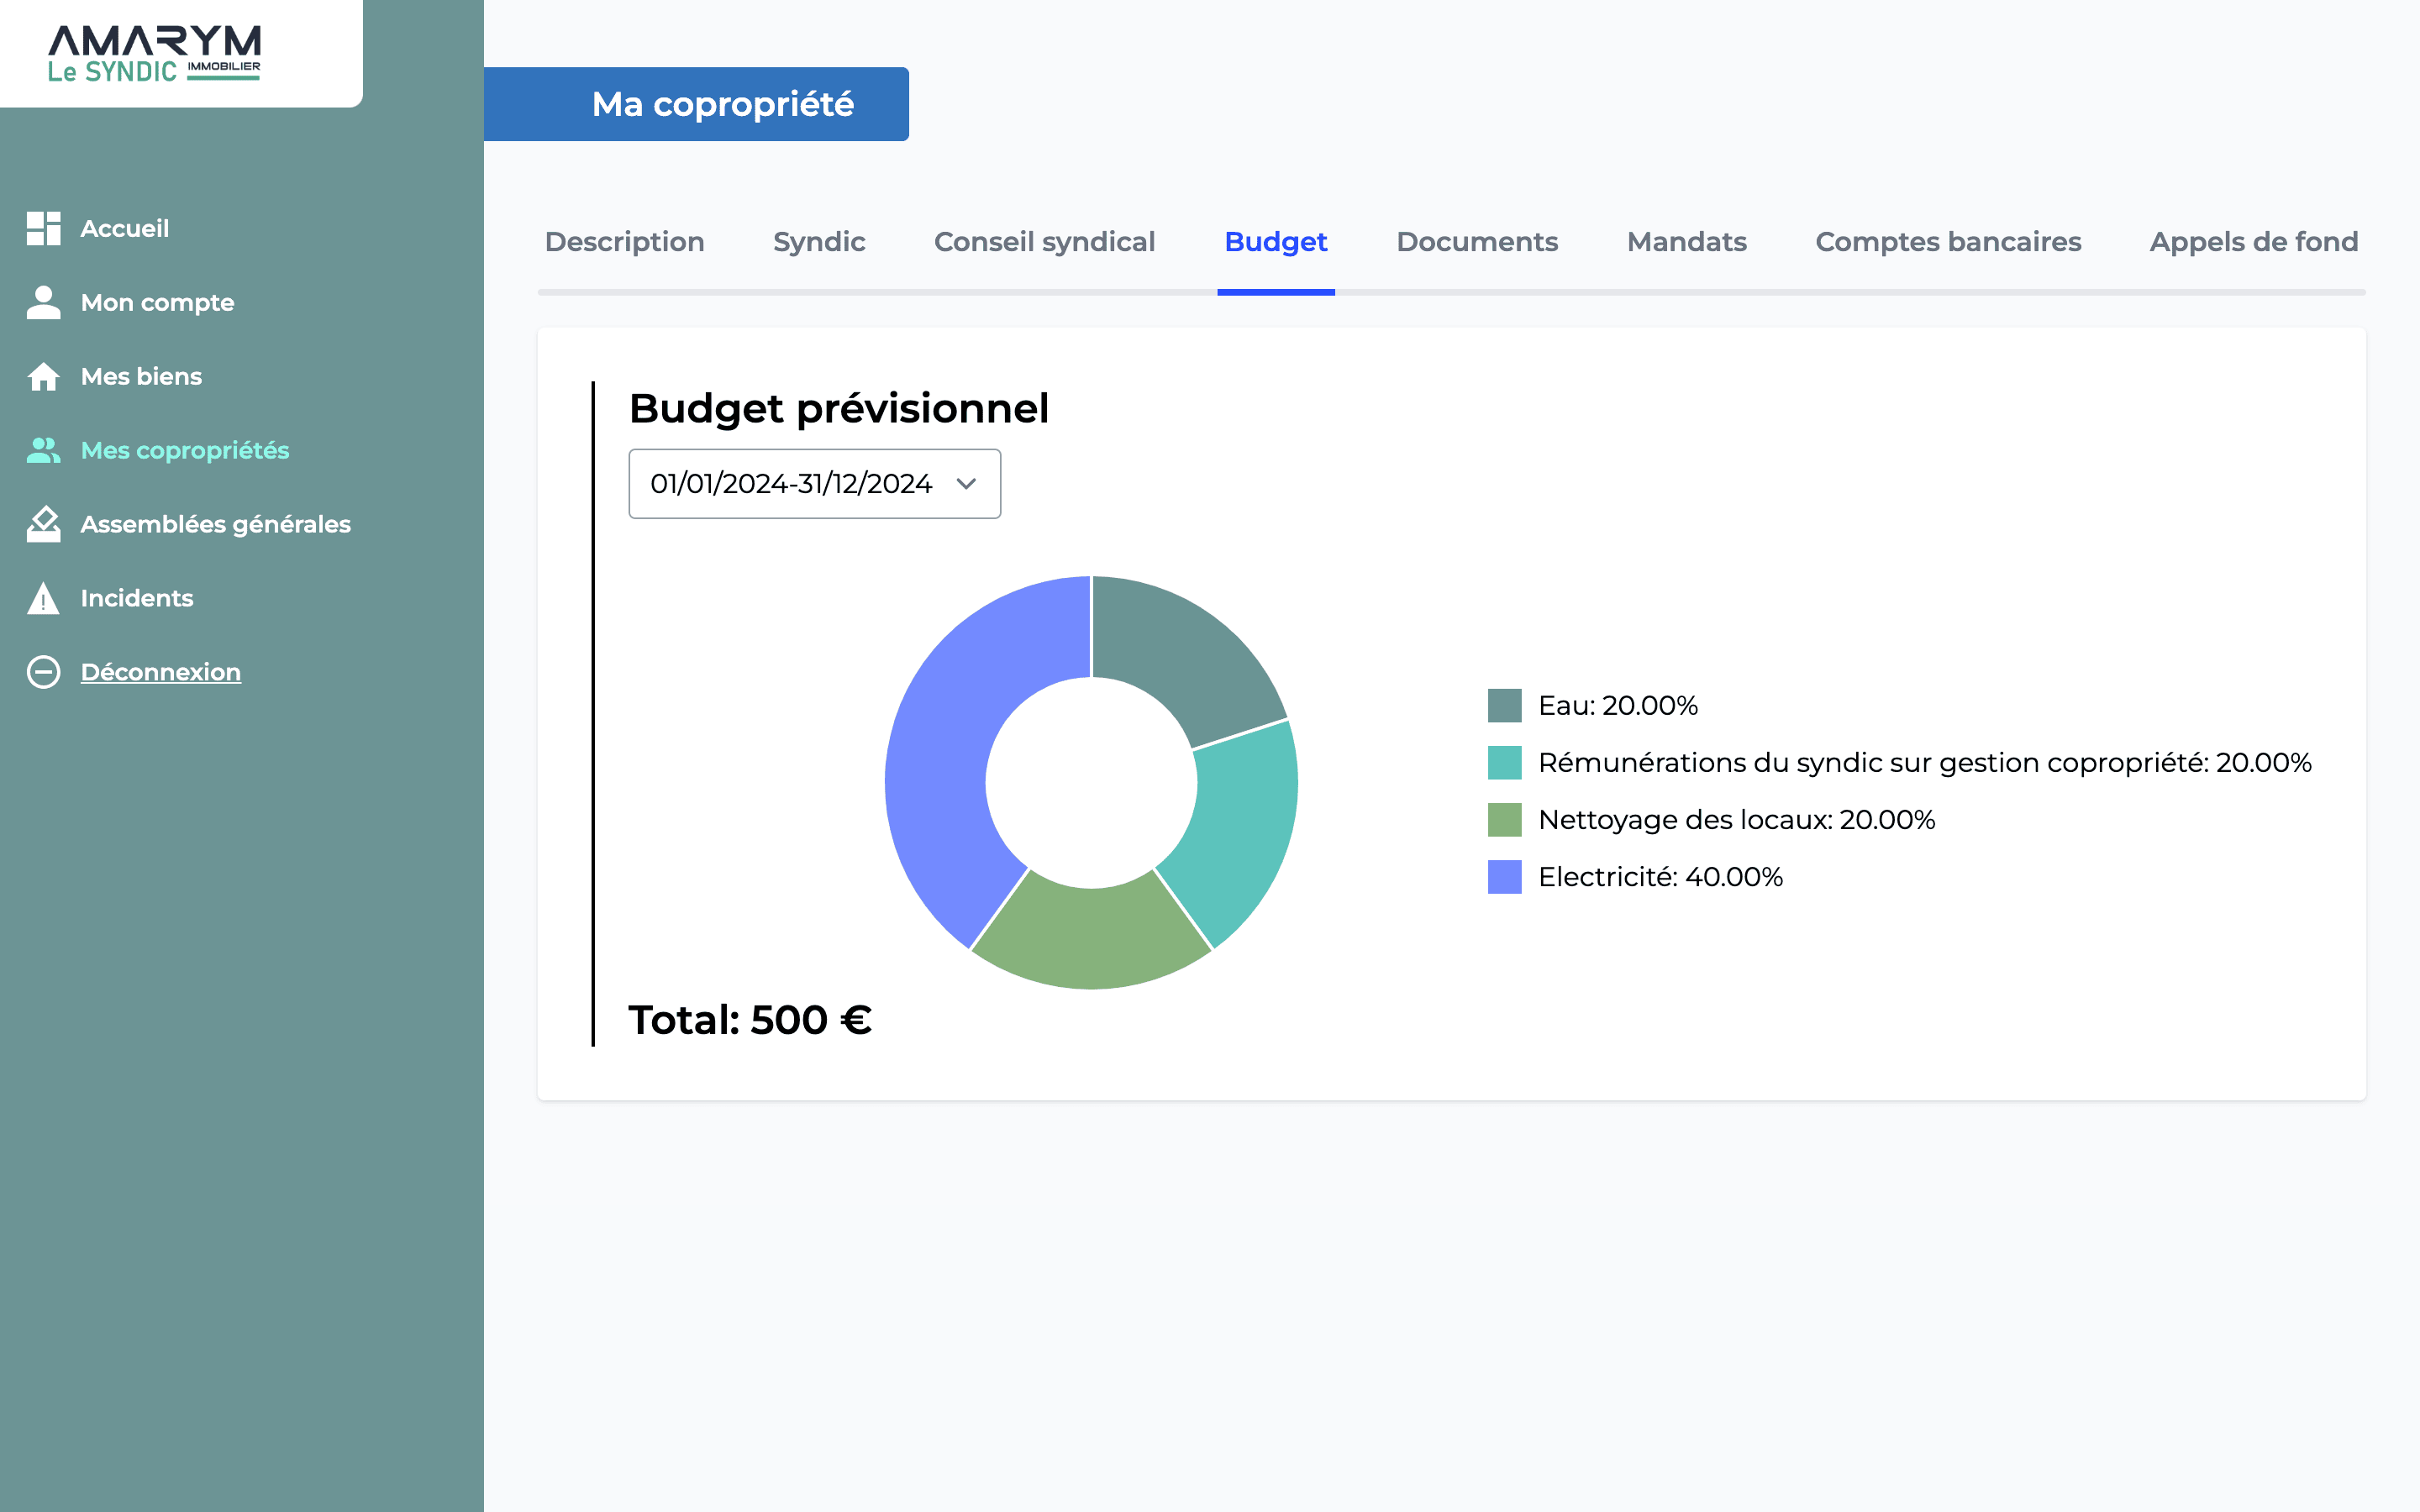Open Incidents via the warning triangle icon
The height and width of the screenshot is (1512, 2420).
click(44, 598)
